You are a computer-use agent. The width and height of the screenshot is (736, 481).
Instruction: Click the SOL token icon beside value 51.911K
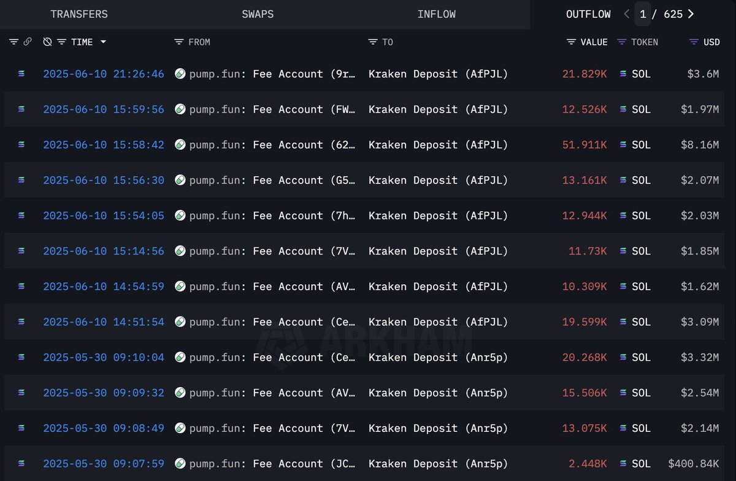623,145
